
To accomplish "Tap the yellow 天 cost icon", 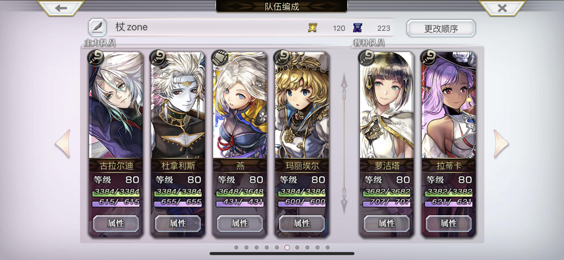I will pos(312,28).
